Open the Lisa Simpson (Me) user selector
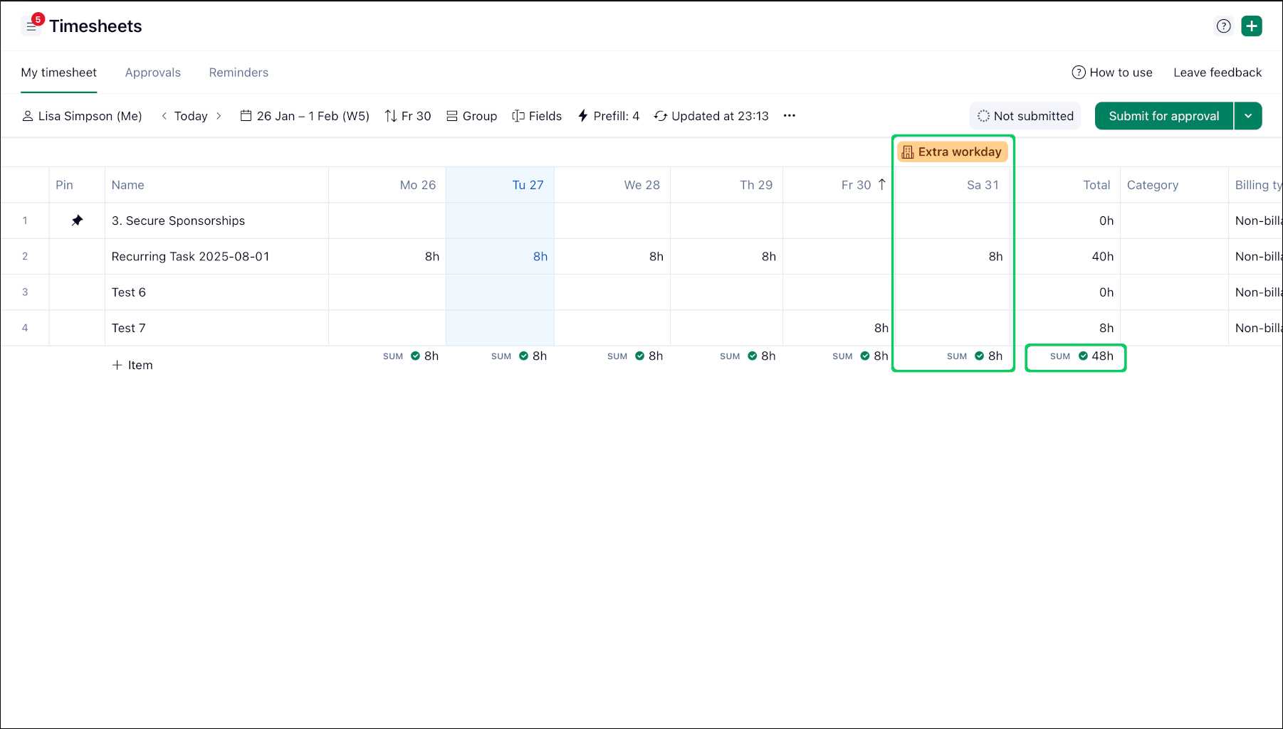This screenshot has width=1283, height=729. pos(82,116)
